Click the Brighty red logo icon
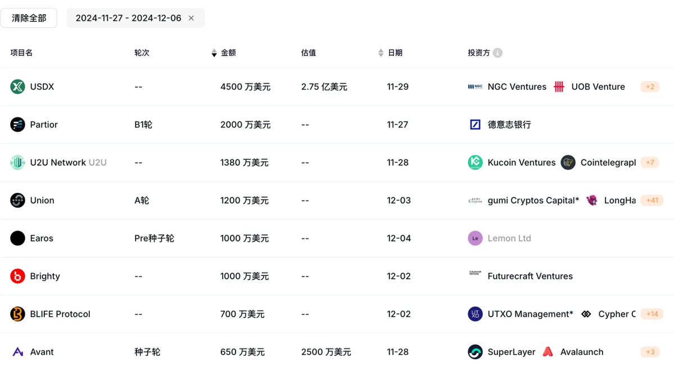Viewport: 674px width, 371px height. click(18, 276)
